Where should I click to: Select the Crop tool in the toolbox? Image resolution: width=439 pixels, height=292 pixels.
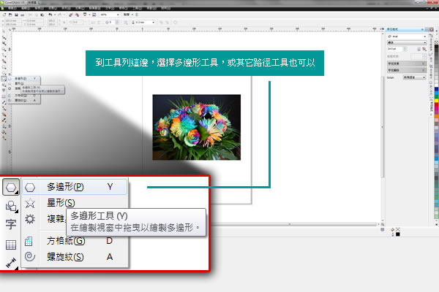(x=4, y=43)
